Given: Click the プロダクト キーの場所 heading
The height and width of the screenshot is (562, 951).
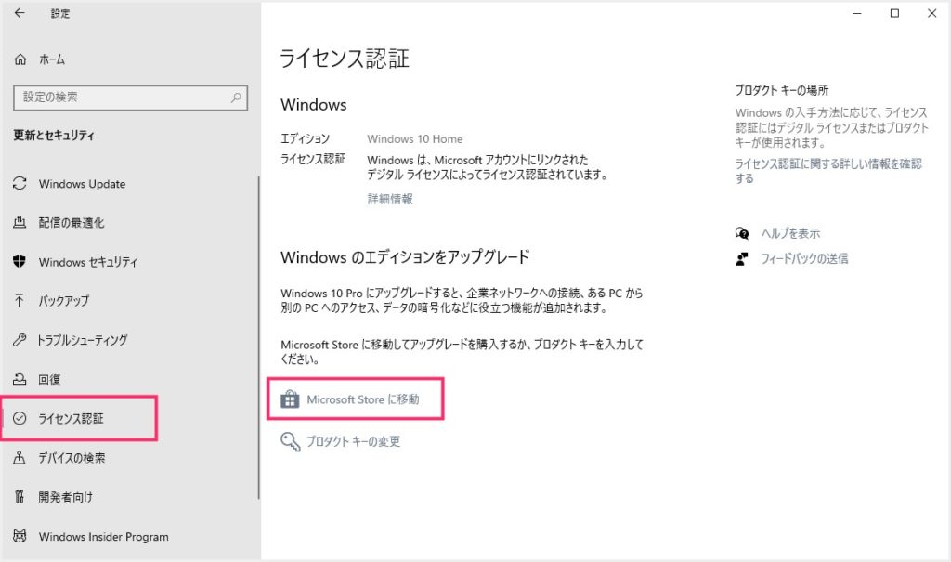Looking at the screenshot, I should (782, 90).
